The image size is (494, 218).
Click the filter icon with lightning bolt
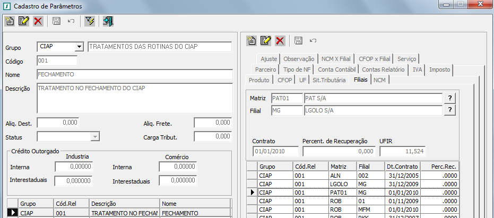[90, 21]
